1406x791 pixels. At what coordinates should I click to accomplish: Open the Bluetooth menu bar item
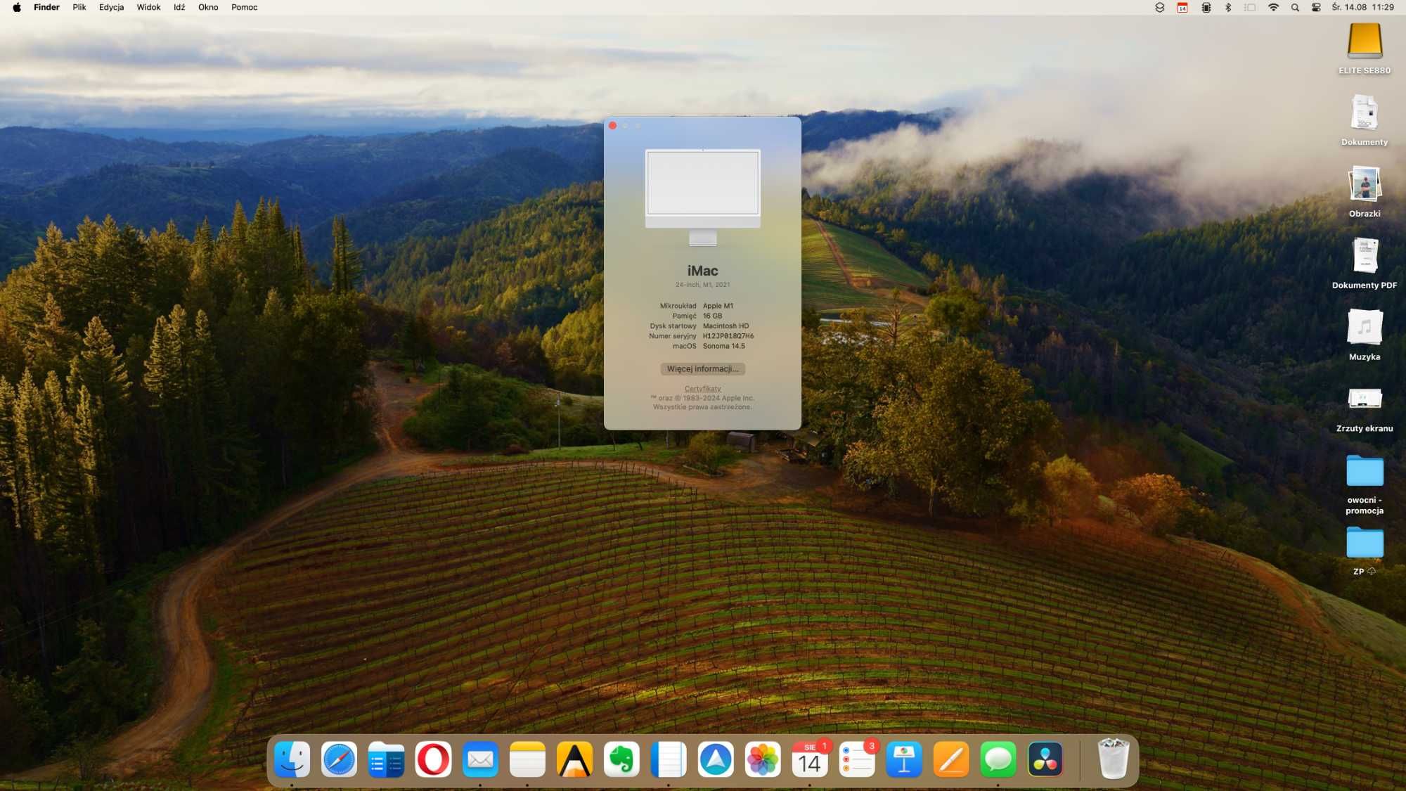(x=1228, y=7)
